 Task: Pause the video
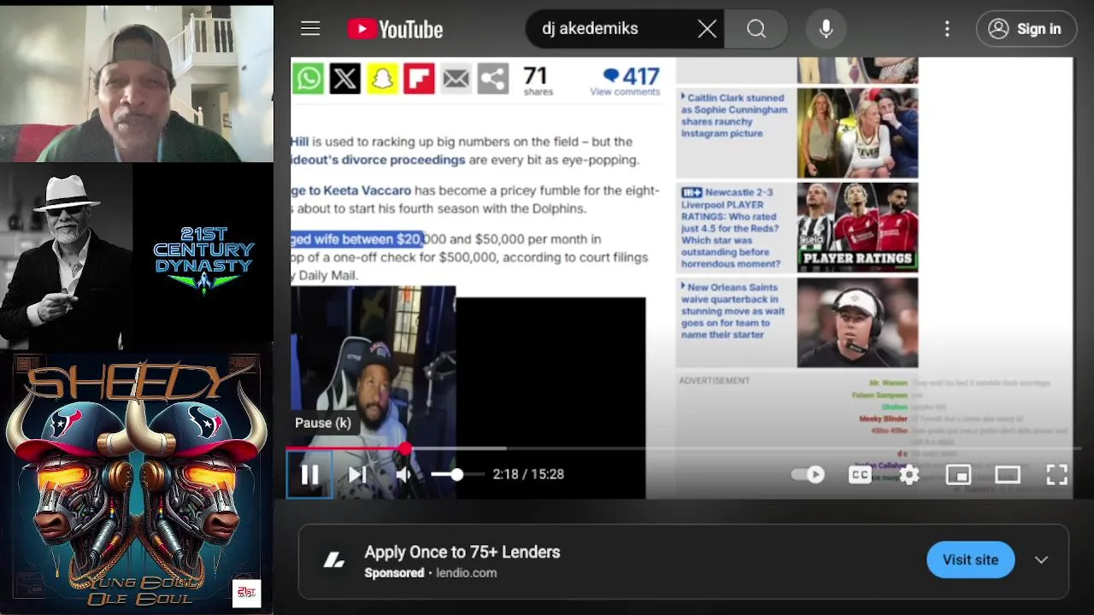pos(309,474)
